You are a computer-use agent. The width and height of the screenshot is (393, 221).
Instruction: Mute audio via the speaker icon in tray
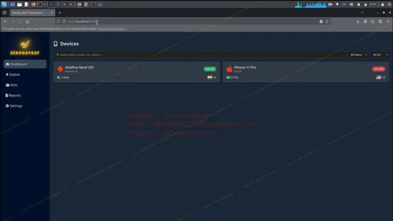[x=351, y=4]
